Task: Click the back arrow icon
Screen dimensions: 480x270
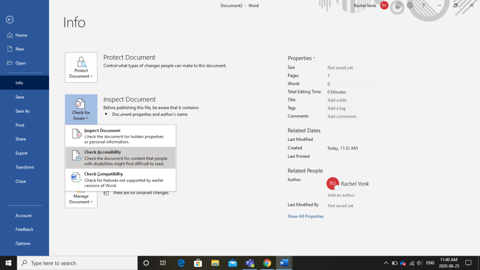Action: tap(9, 19)
